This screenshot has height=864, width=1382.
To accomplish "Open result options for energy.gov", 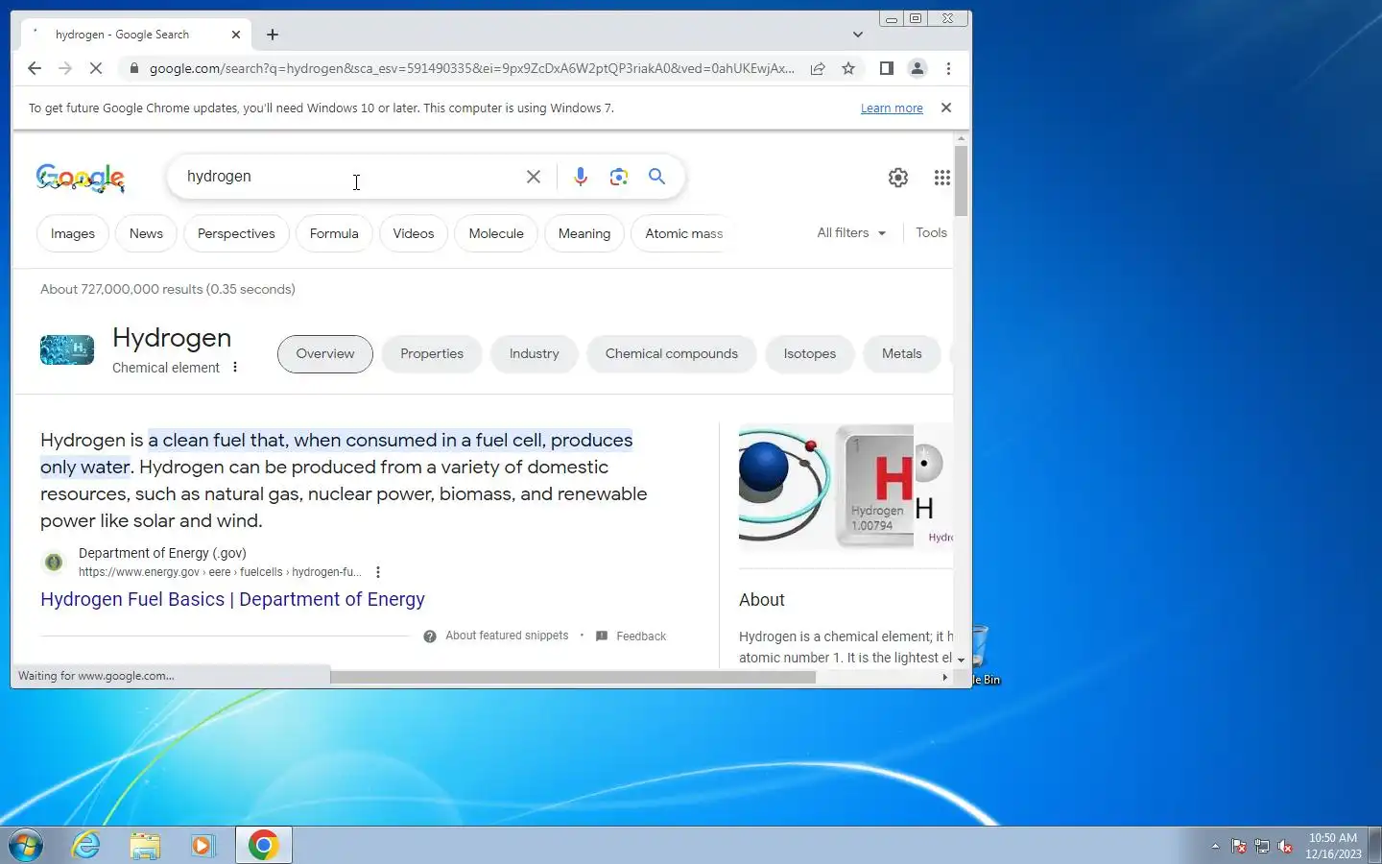I will click(378, 572).
